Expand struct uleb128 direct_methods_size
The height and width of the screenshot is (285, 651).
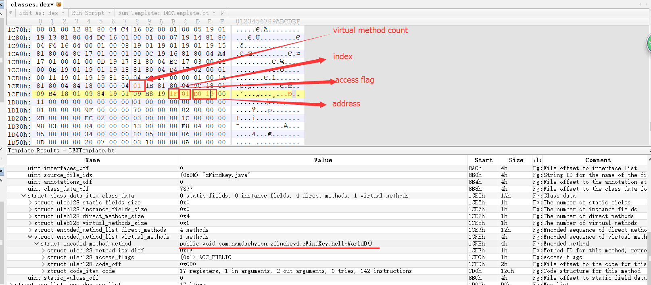[x=30, y=216]
